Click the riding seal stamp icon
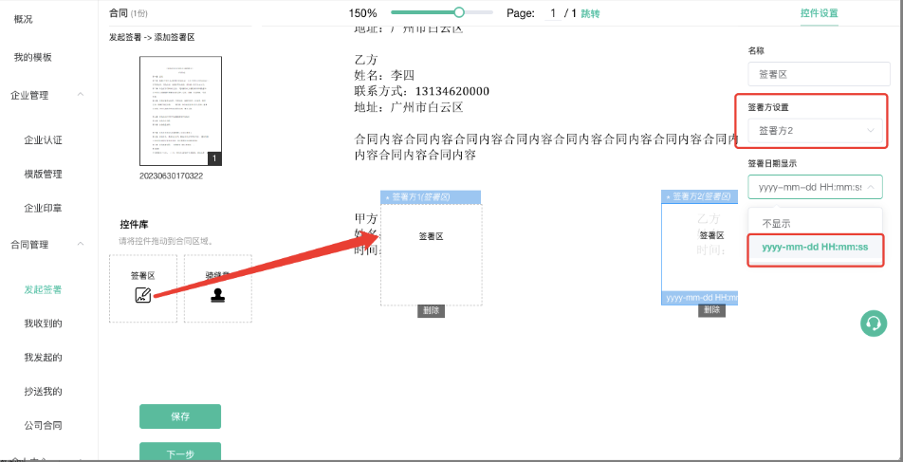Viewport: 903px width, 462px height. pyautogui.click(x=219, y=294)
